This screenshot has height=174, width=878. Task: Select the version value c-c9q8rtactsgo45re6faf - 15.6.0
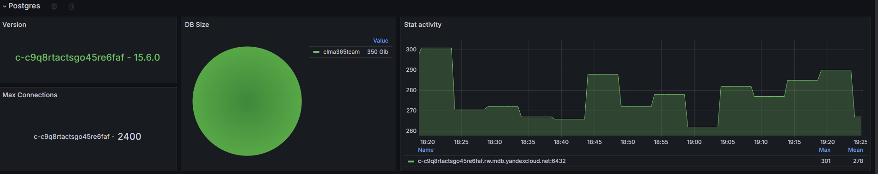87,57
